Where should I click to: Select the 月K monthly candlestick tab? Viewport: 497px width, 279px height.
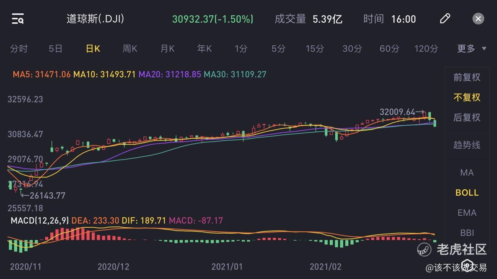[x=167, y=48]
